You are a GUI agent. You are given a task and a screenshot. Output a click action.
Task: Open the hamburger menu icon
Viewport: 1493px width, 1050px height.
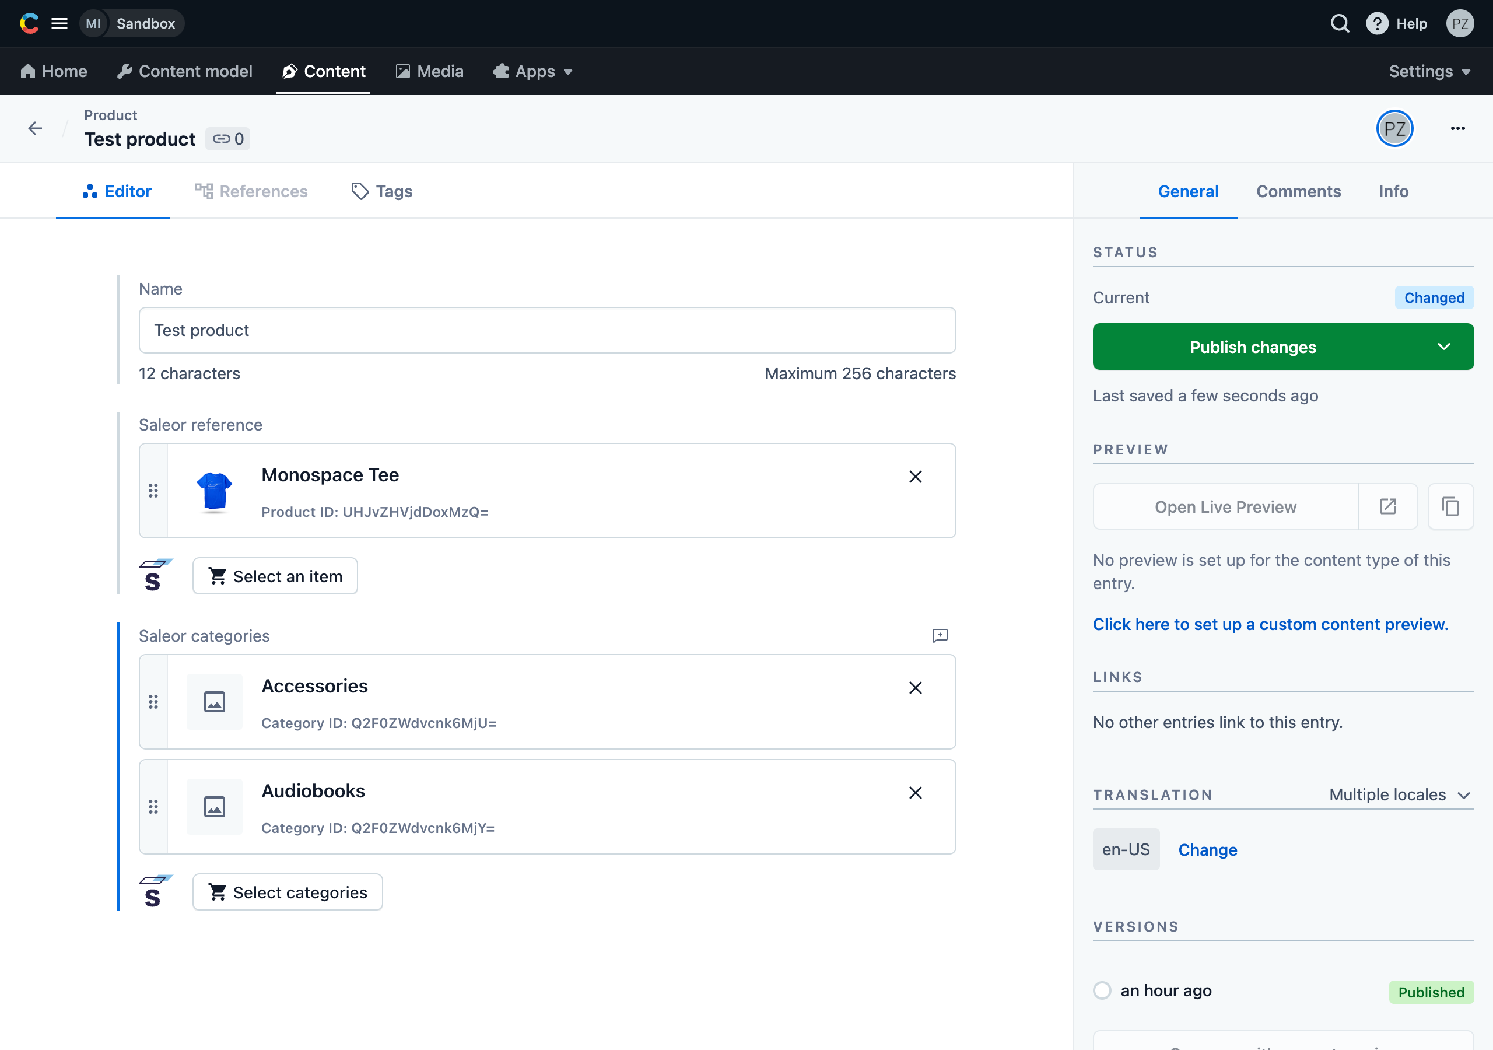(x=59, y=23)
